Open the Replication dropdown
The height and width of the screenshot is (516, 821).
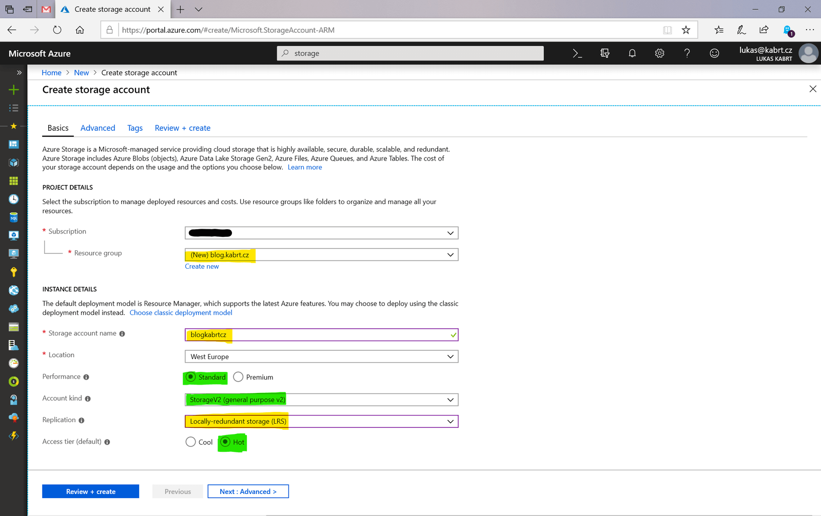pyautogui.click(x=321, y=421)
